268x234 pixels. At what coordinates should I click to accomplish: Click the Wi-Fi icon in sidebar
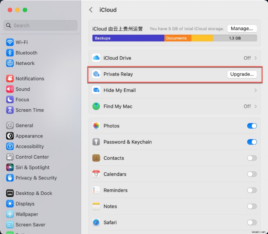10,42
